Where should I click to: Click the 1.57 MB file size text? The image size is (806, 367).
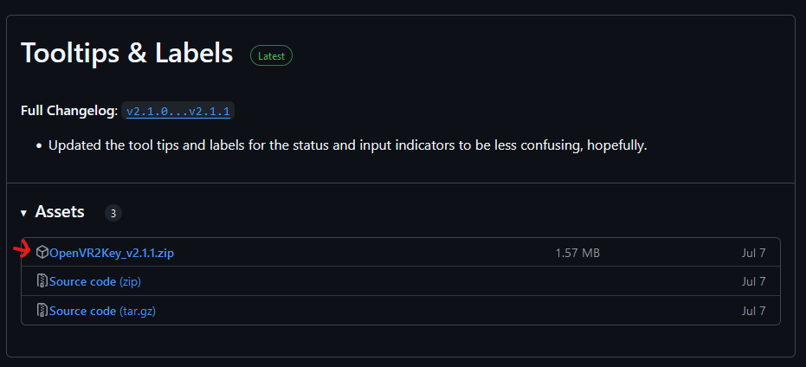coord(577,253)
